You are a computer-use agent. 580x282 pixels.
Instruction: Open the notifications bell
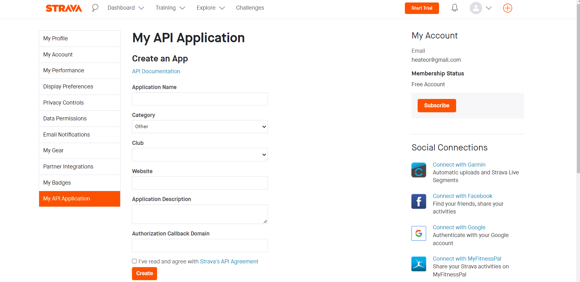click(x=455, y=8)
